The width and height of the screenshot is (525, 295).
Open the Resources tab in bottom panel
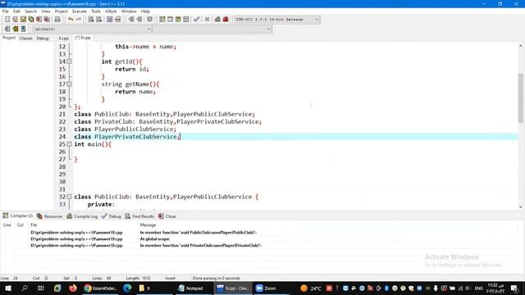click(50, 216)
